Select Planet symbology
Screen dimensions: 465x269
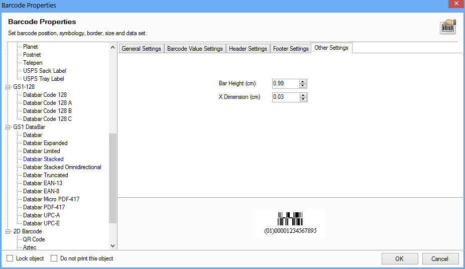[30, 47]
